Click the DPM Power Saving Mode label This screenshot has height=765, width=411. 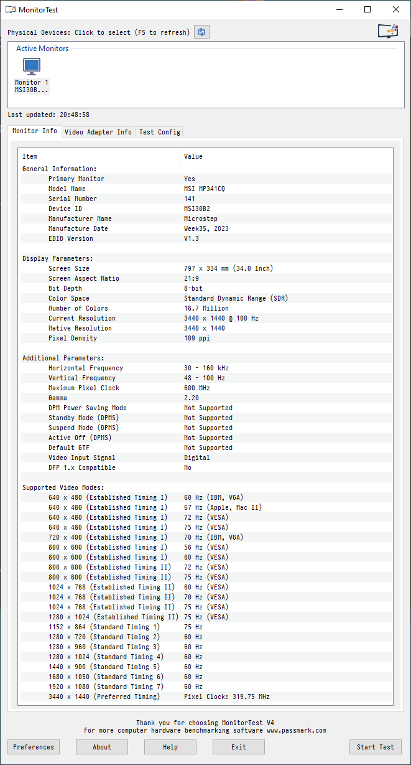click(88, 408)
